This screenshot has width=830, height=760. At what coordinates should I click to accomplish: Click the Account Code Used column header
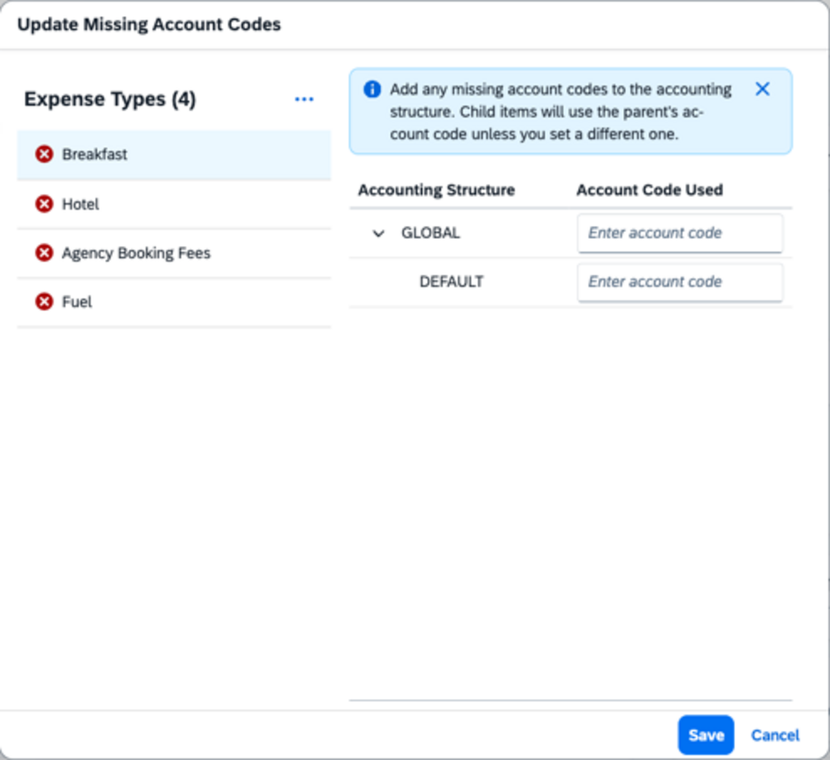point(649,190)
